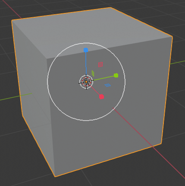The height and width of the screenshot is (186, 185).
Task: Select the red YZ-plane move square
Action: (100, 65)
